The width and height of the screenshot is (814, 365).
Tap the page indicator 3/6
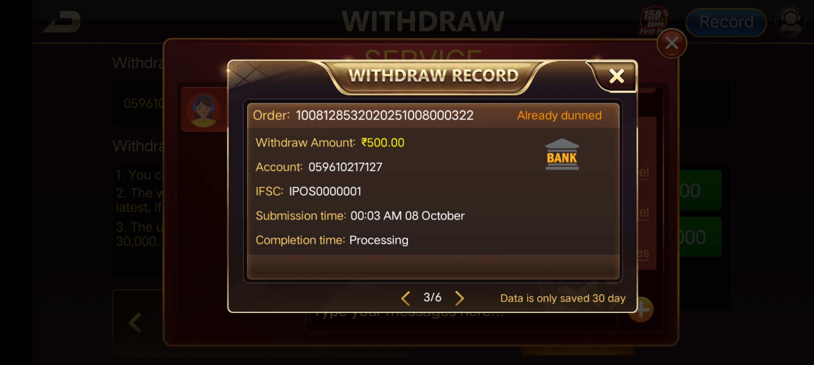pos(432,297)
